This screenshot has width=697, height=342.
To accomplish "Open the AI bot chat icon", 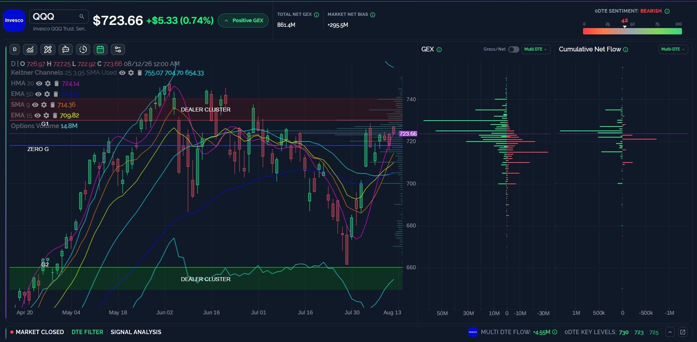I will coord(66,49).
